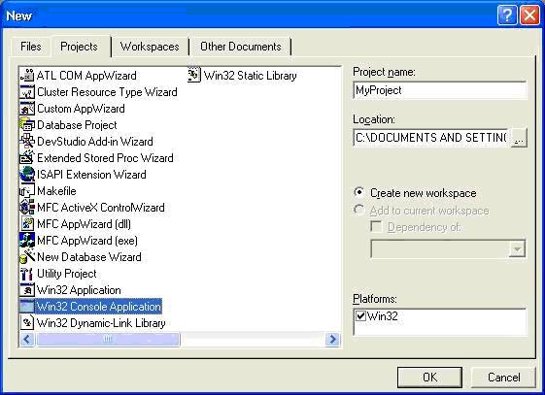This screenshot has width=545, height=395.
Task: Click the Cancel button
Action: click(x=503, y=377)
